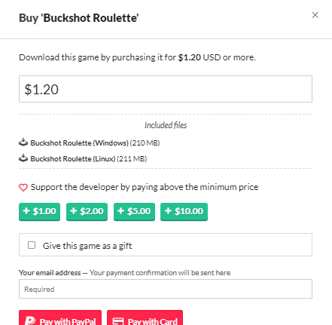
Task: Click the 'Give this game as a gift' label
Action: tap(87, 246)
